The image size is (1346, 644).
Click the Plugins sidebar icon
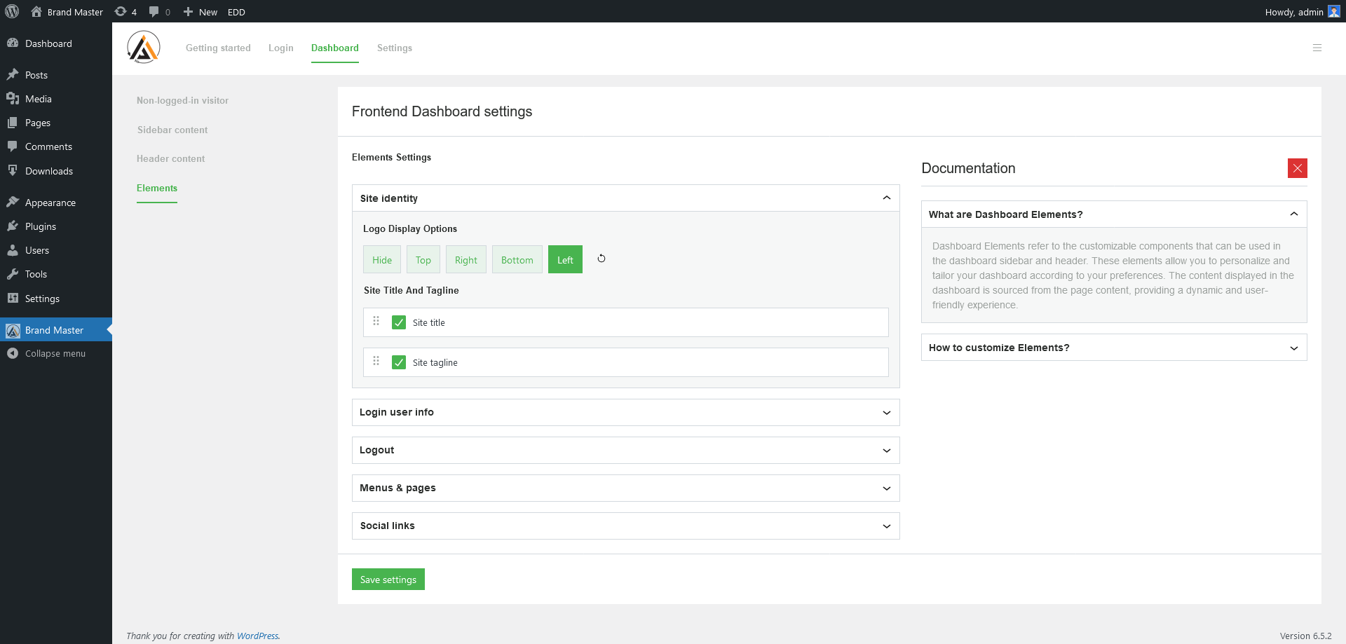(13, 226)
